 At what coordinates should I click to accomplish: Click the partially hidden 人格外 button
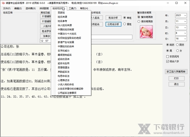point(46,26)
